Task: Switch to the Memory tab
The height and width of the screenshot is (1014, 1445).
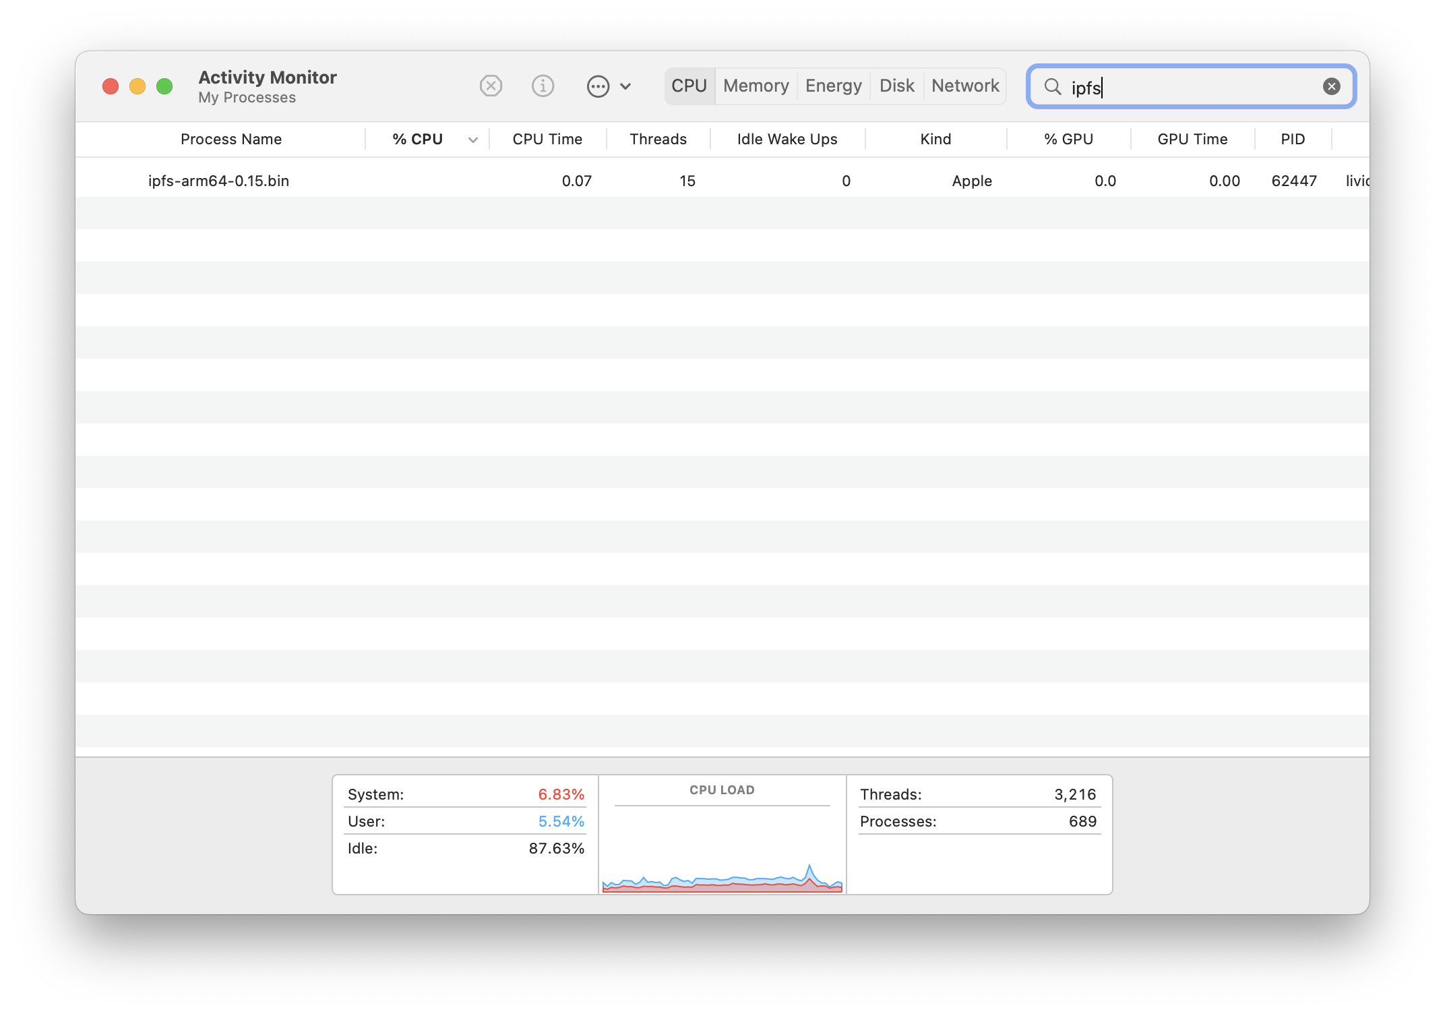Action: pyautogui.click(x=756, y=86)
